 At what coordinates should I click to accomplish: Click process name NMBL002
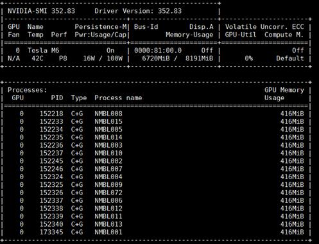(x=108, y=161)
